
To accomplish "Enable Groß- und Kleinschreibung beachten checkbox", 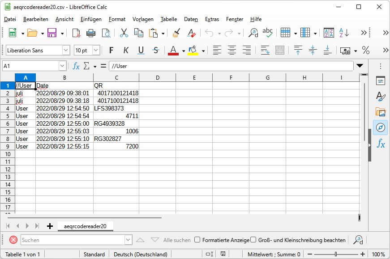I will point(253,240).
